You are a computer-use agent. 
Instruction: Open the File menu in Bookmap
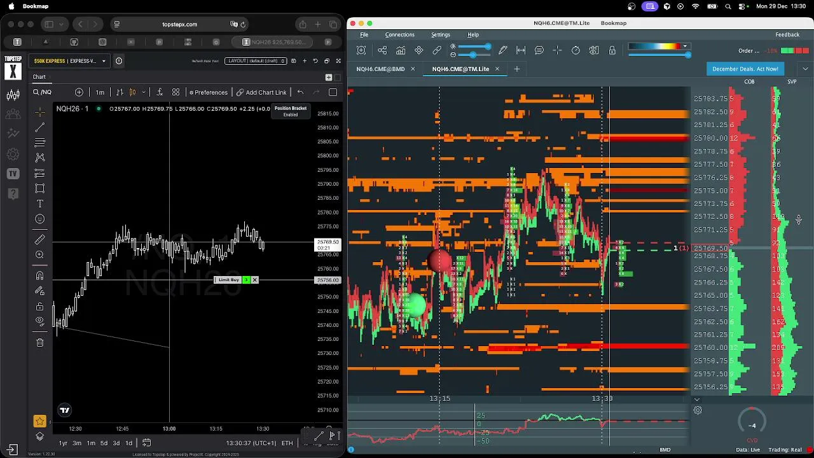coord(364,34)
